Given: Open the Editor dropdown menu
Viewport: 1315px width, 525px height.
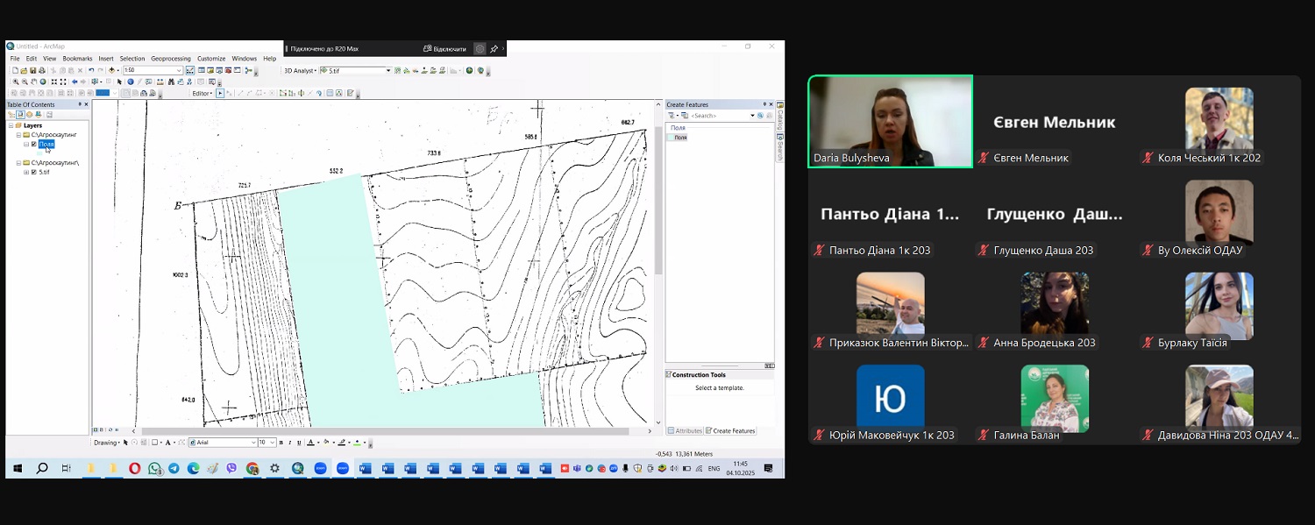Looking at the screenshot, I should coord(203,93).
